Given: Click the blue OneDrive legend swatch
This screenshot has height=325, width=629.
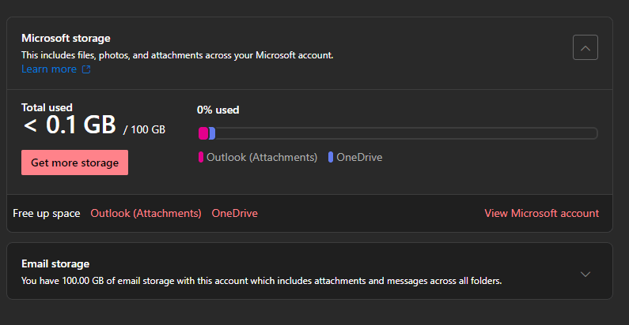Looking at the screenshot, I should pos(331,157).
